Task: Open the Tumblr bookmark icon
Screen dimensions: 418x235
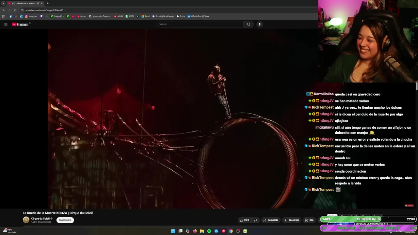Action: pyautogui.click(x=137, y=16)
